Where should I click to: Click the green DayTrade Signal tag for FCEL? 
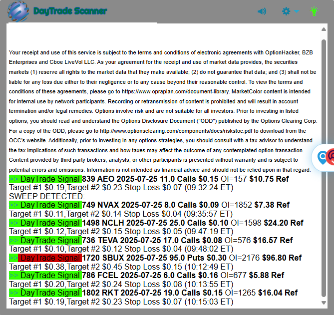point(45,275)
